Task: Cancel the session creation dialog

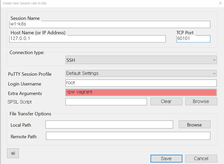Action: point(201,158)
